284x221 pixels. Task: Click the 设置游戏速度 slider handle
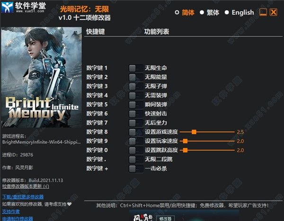[x=194, y=132]
